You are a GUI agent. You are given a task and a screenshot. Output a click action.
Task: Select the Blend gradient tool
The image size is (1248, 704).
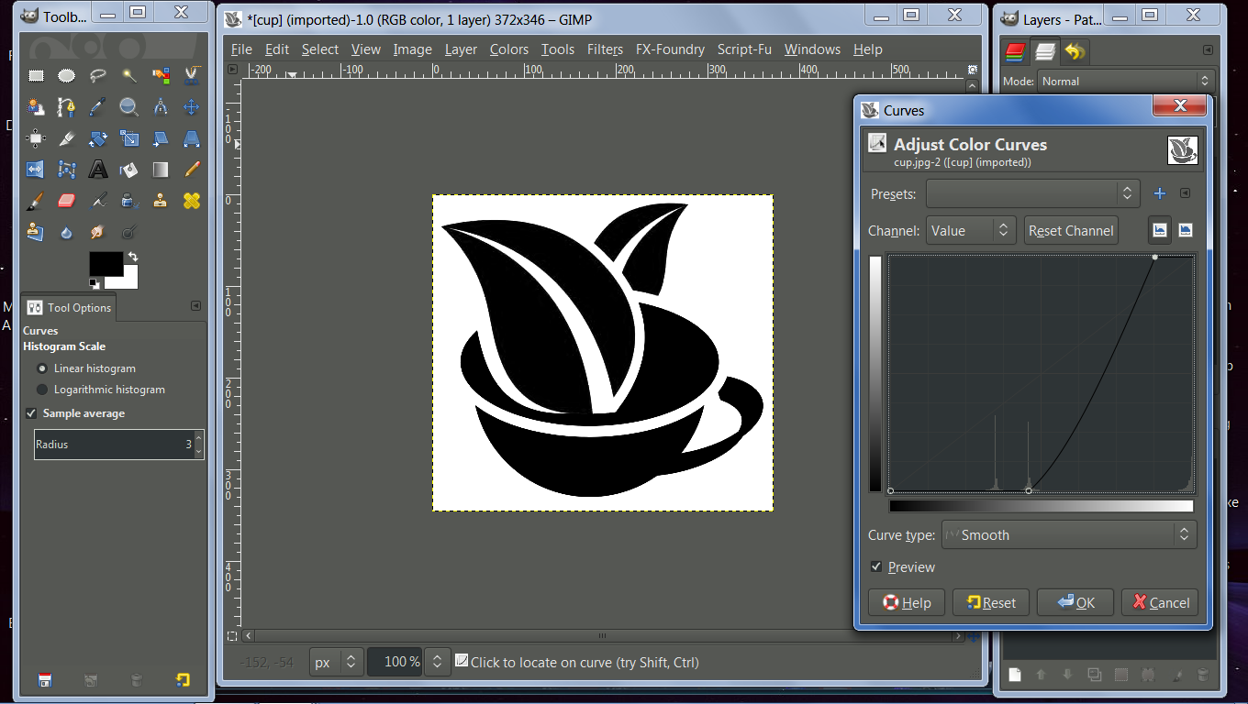(161, 170)
